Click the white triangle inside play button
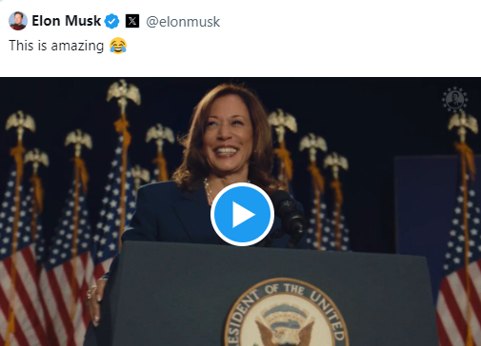 point(244,215)
